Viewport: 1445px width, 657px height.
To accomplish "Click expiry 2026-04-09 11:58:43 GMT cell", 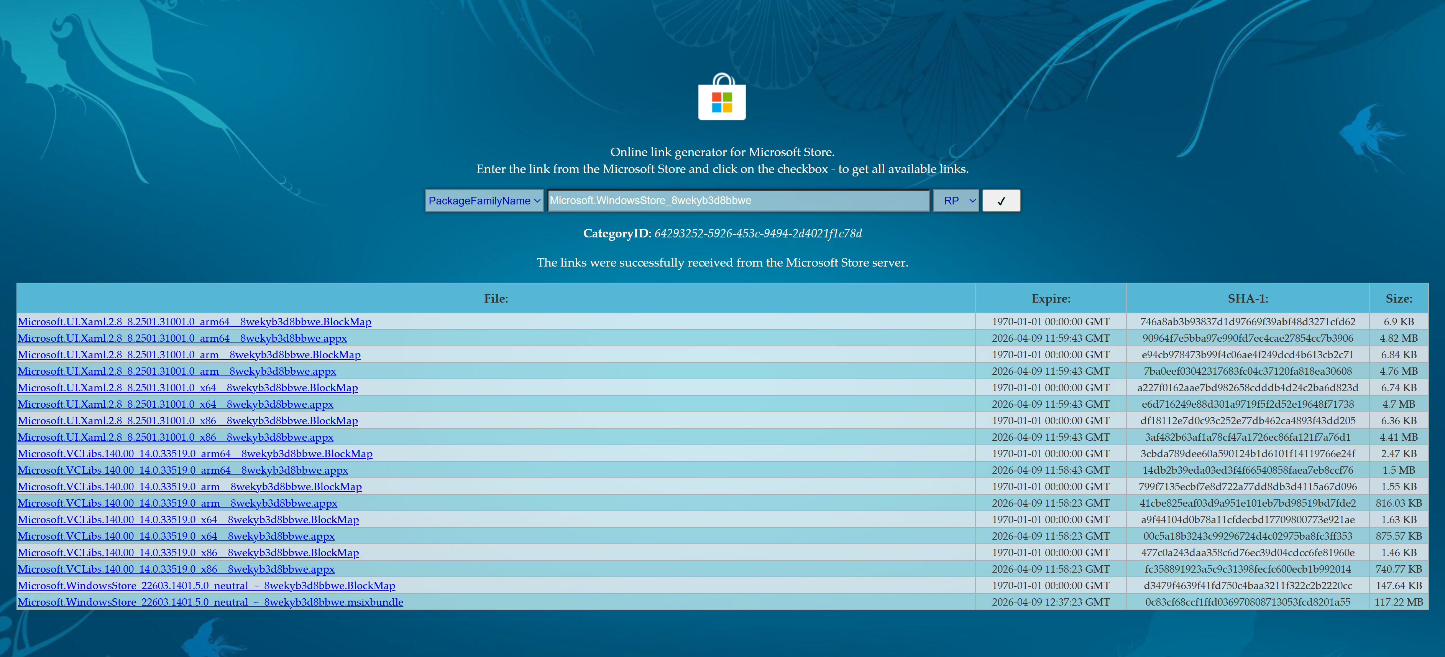I will point(1051,470).
